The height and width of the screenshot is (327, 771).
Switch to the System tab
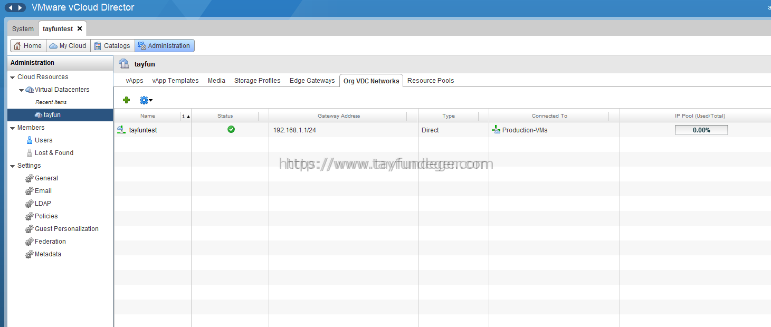23,29
